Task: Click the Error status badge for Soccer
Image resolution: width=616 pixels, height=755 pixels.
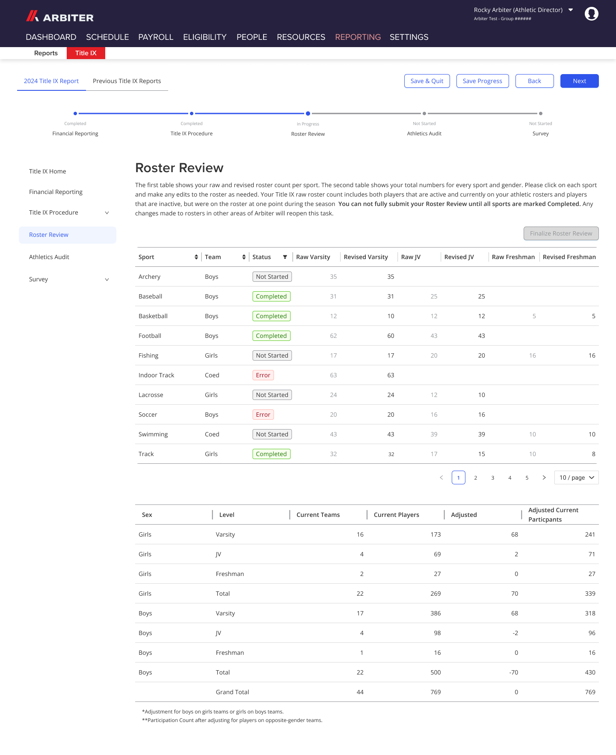Action: [x=263, y=415]
